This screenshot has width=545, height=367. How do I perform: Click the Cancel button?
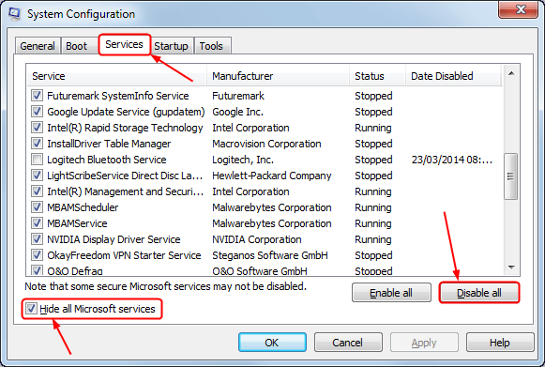tap(348, 343)
